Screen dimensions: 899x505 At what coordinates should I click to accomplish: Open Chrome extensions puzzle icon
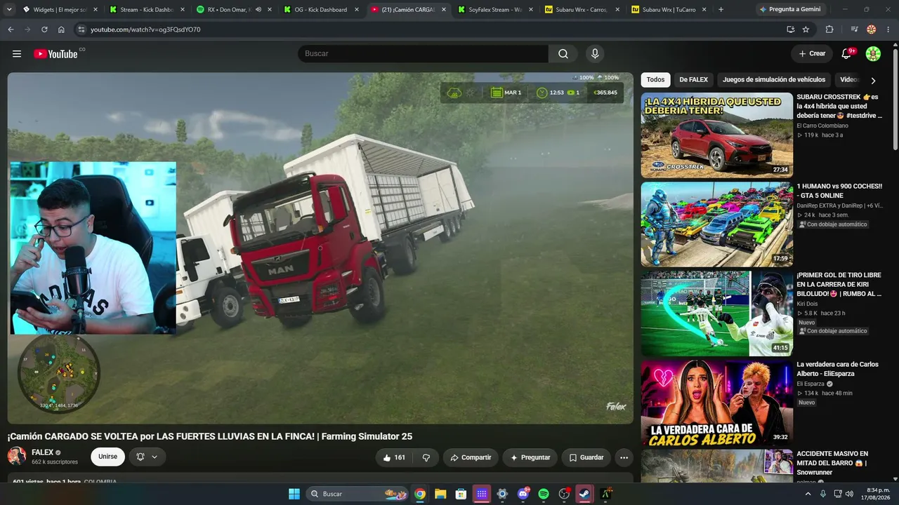(829, 29)
